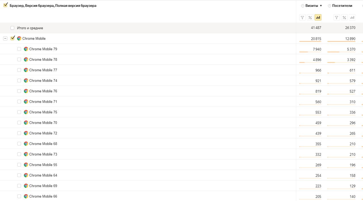This screenshot has height=201, width=363.
Task: Switch Визиты column to percentage view
Action: pyautogui.click(x=310, y=18)
